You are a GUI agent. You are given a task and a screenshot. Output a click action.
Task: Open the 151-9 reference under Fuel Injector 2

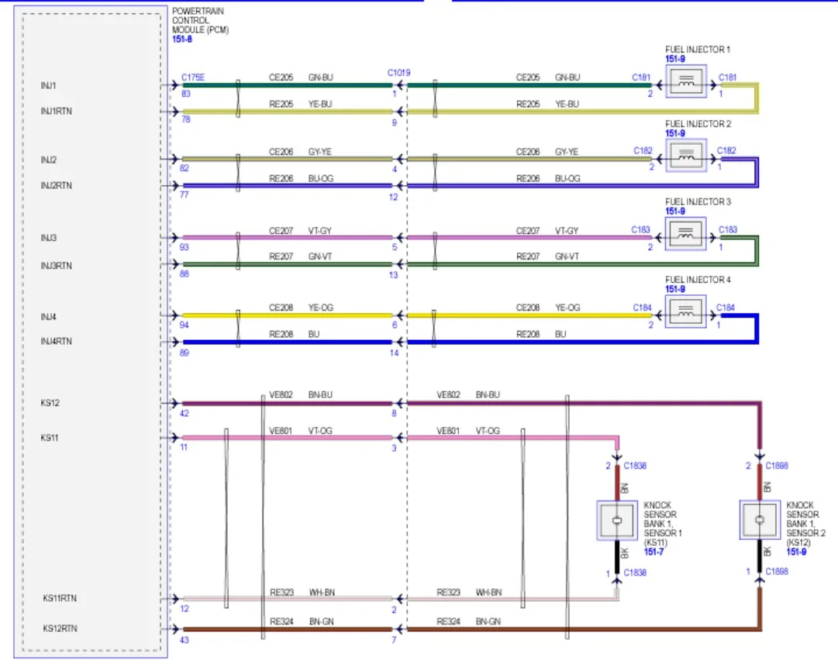tap(675, 133)
